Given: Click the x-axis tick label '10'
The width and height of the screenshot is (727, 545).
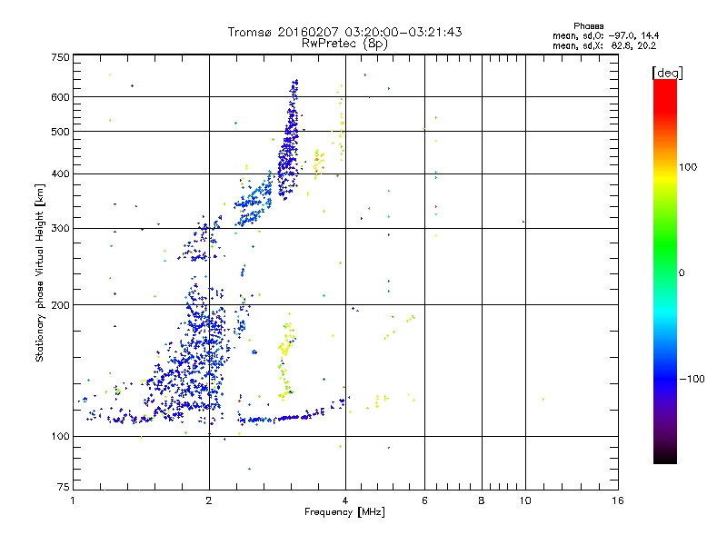Looking at the screenshot, I should click(x=525, y=500).
